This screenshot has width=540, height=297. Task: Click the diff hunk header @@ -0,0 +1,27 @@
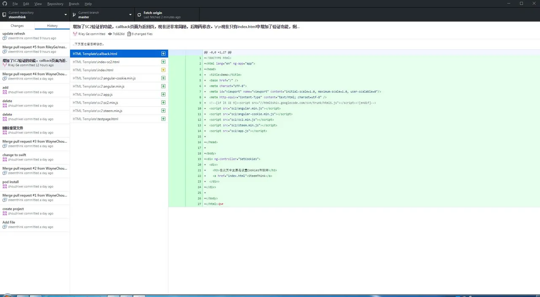[x=218, y=52]
